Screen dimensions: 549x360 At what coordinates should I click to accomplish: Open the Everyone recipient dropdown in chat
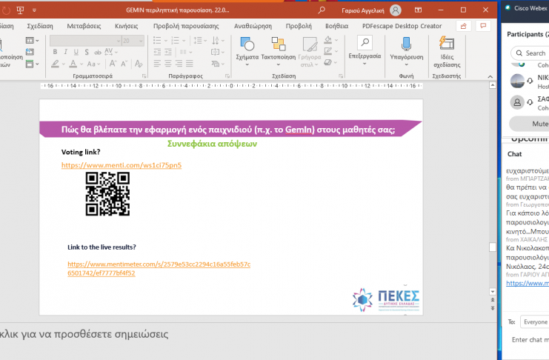click(536, 322)
